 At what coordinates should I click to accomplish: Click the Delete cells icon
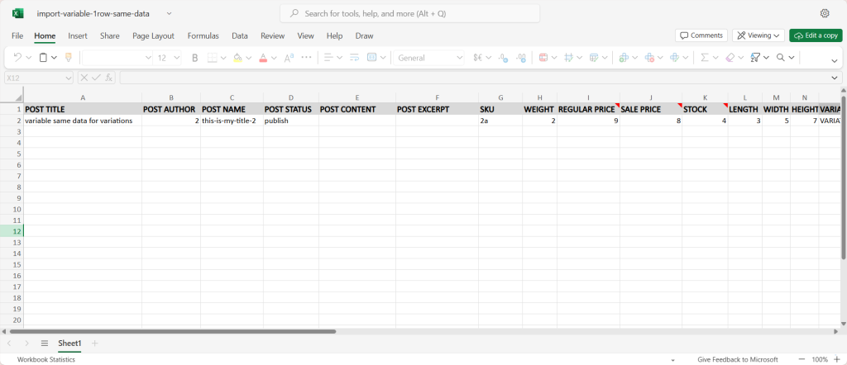click(x=649, y=58)
